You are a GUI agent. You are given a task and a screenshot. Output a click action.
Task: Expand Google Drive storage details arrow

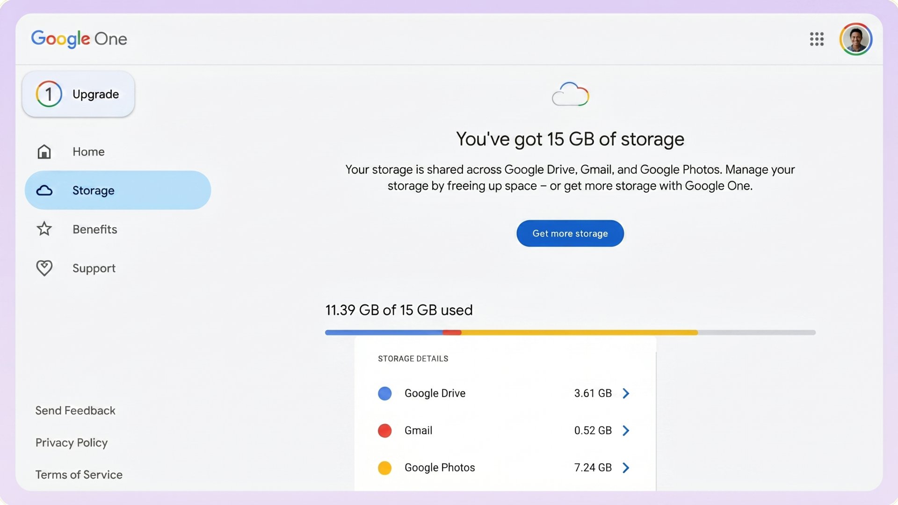coord(626,393)
